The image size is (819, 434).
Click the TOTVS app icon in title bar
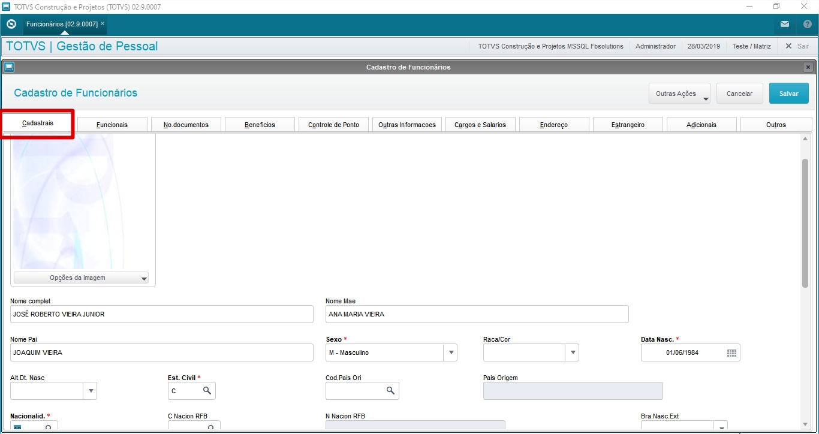point(6,7)
